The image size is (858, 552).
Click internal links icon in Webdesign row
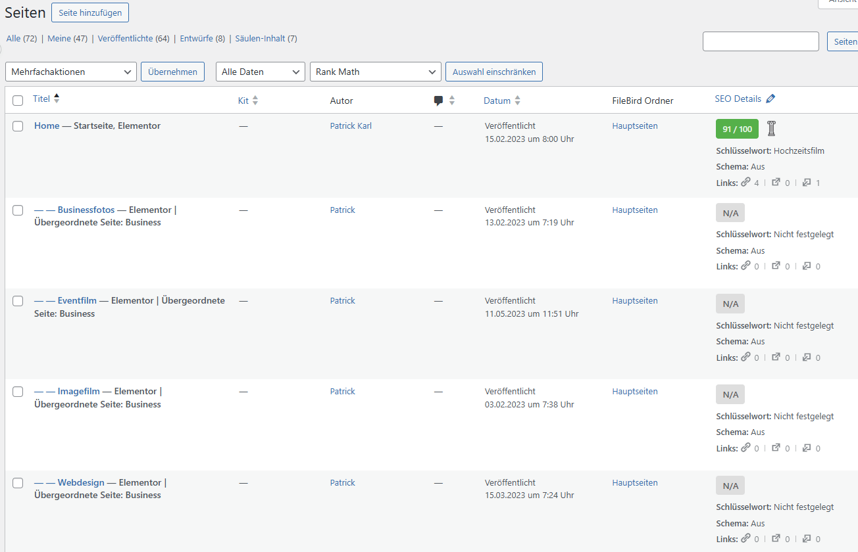tap(745, 538)
